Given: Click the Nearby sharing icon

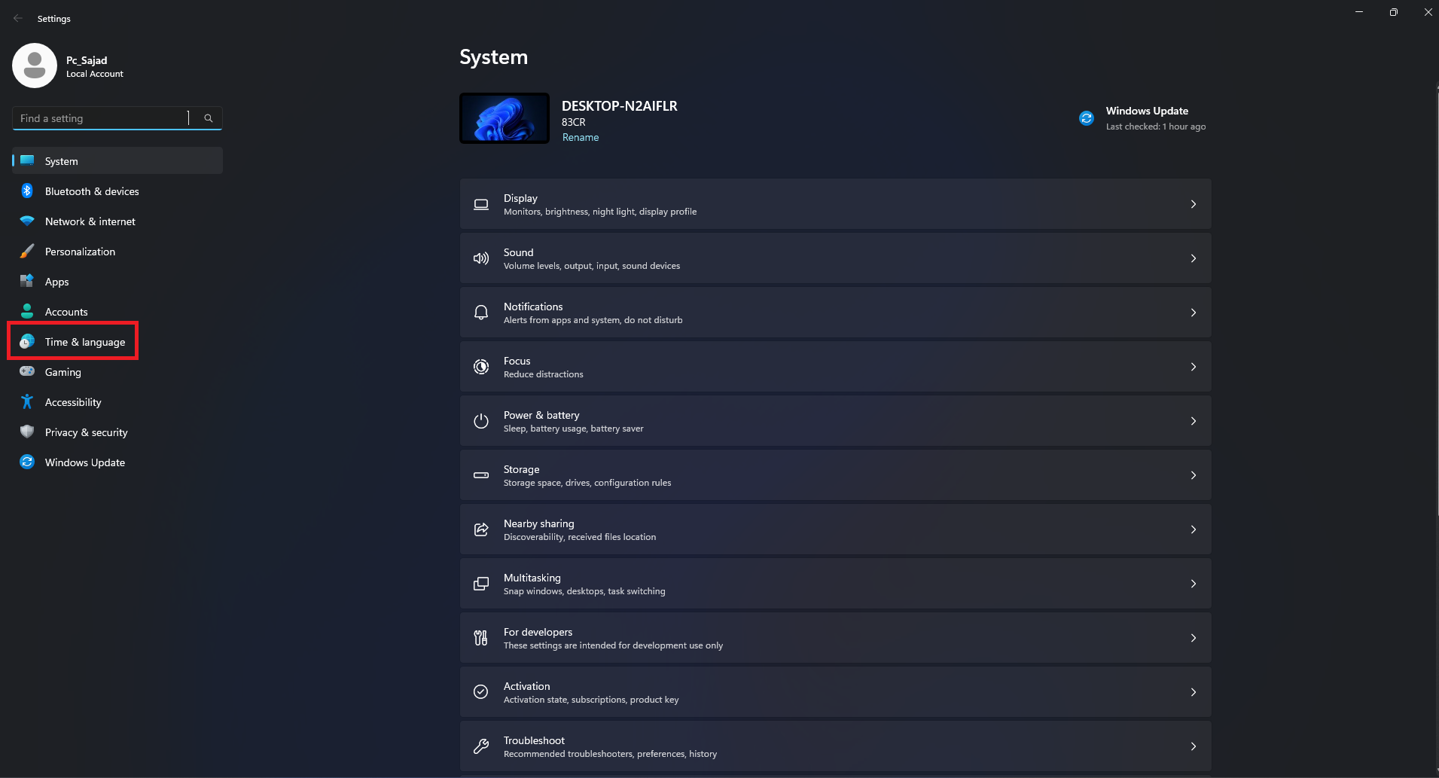Looking at the screenshot, I should (x=481, y=529).
